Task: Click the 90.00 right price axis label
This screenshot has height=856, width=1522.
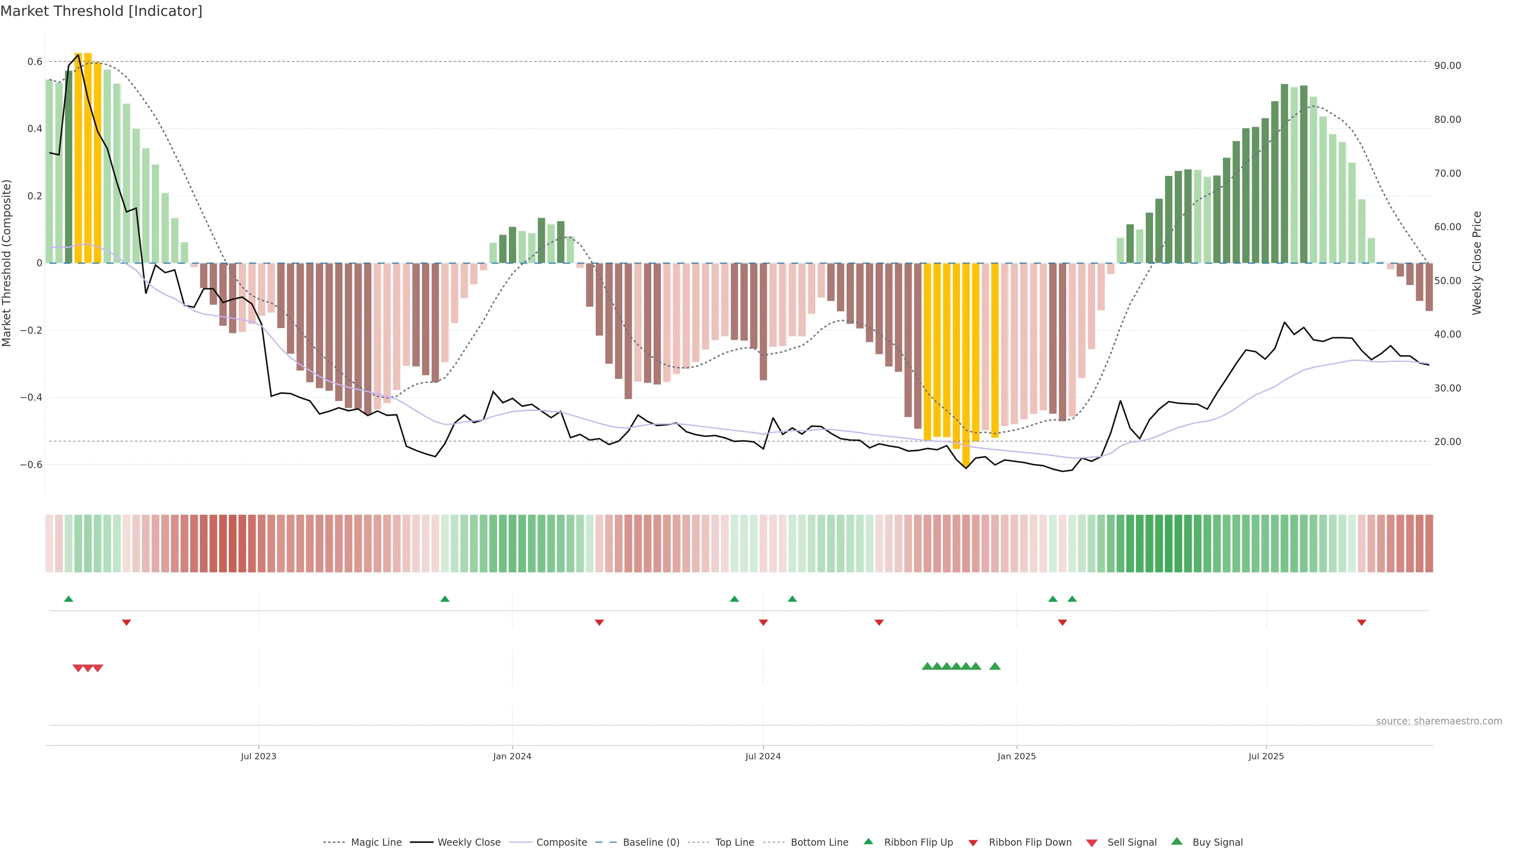Action: point(1447,65)
